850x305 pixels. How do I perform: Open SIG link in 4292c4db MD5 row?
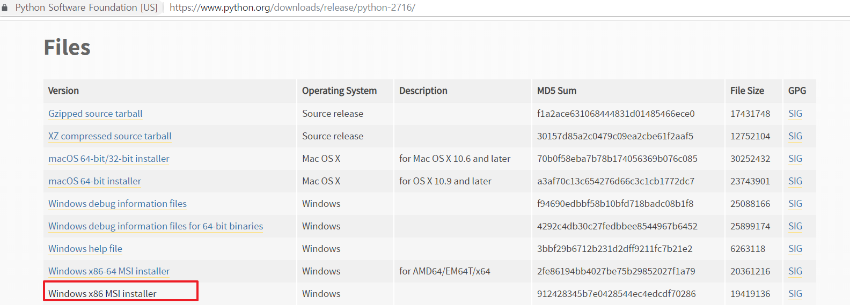click(795, 226)
